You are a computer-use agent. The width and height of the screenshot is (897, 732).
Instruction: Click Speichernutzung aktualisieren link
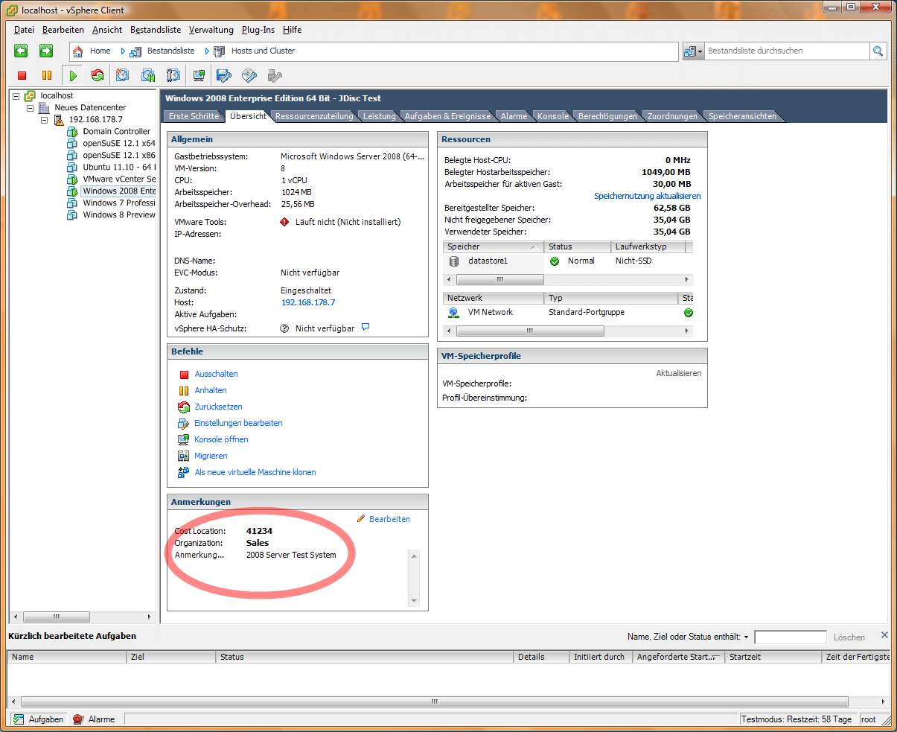click(x=647, y=196)
